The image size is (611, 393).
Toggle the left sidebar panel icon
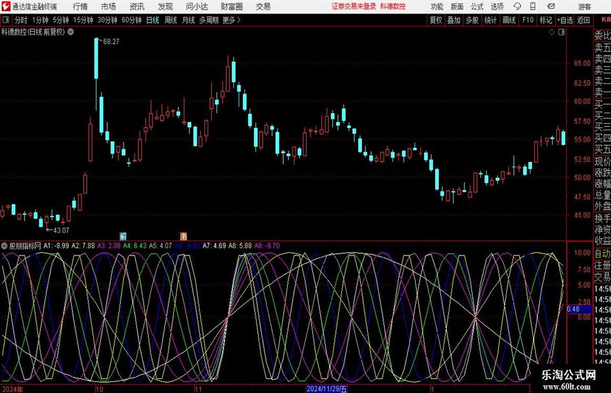pyautogui.click(x=6, y=20)
